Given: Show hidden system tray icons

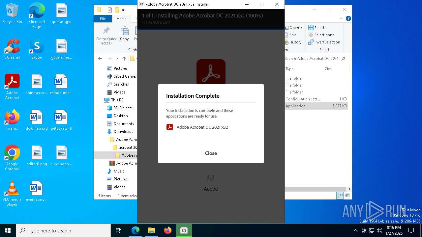Looking at the screenshot, I should (355, 230).
